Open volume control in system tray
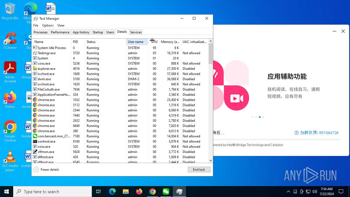Image resolution: width=350 pixels, height=197 pixels. pyautogui.click(x=315, y=192)
